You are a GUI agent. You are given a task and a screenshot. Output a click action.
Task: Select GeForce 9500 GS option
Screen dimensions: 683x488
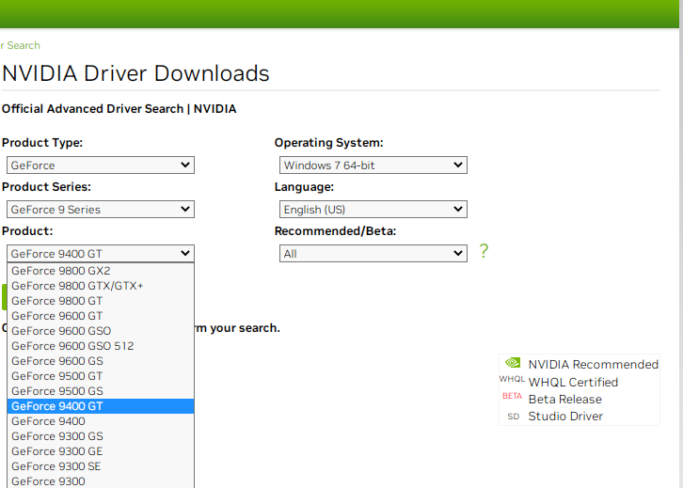pyautogui.click(x=101, y=391)
